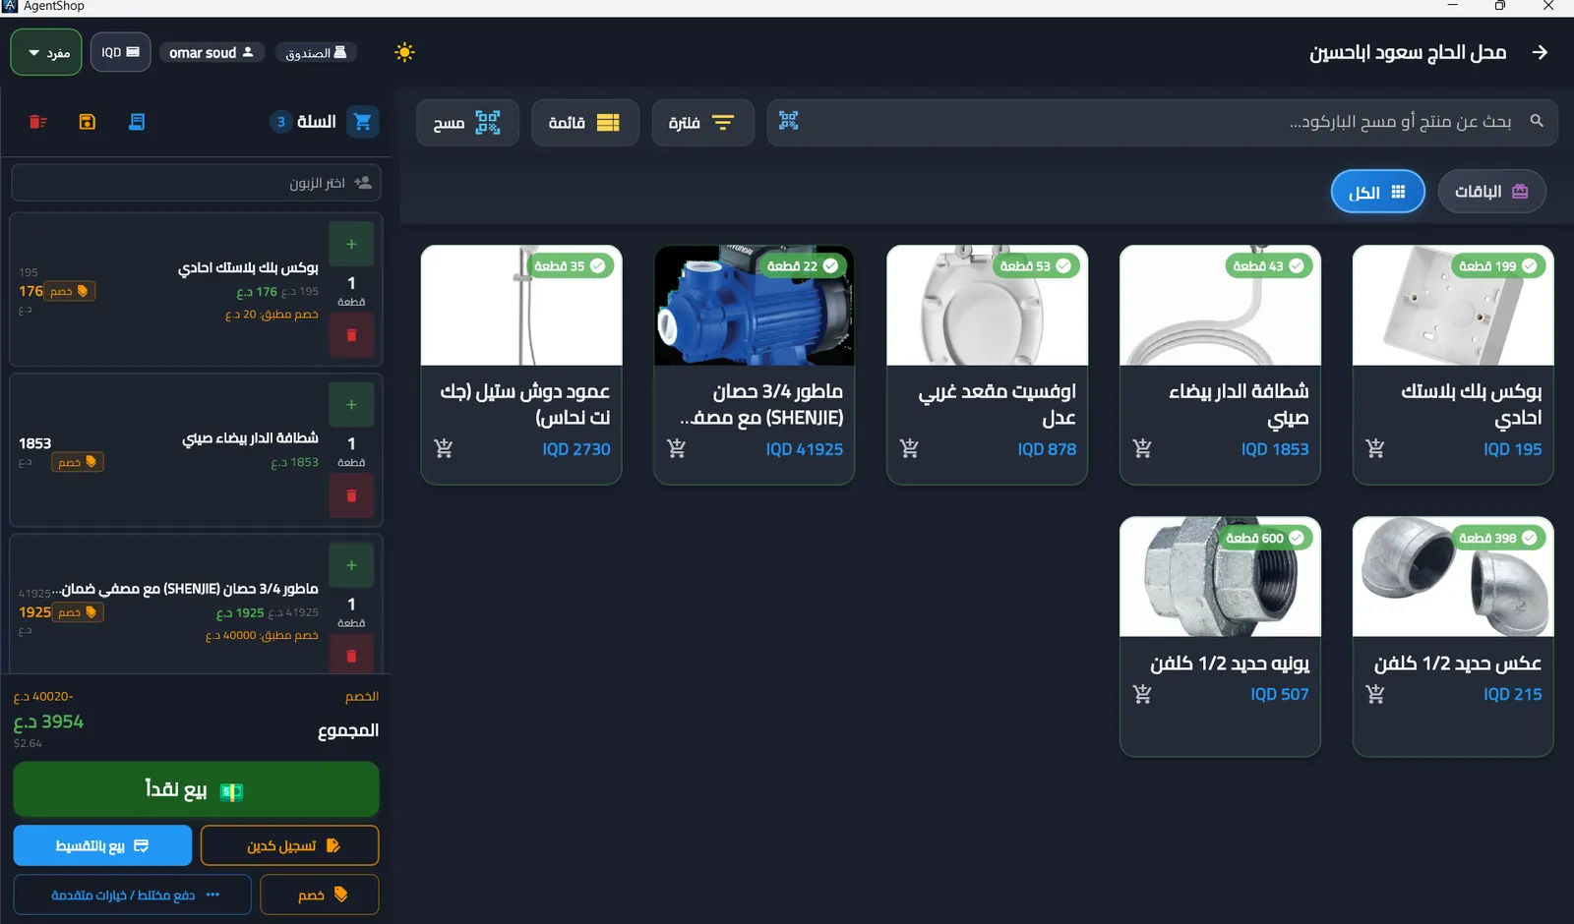Toggle the sun light/dark theme icon
Screen dimensions: 1574x924
[404, 52]
